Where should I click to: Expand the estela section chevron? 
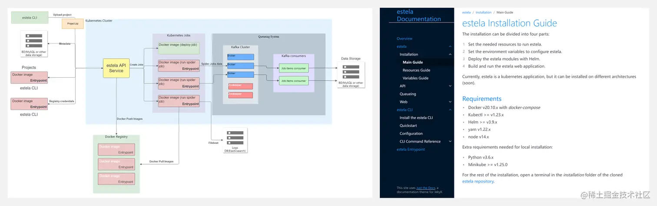point(450,47)
